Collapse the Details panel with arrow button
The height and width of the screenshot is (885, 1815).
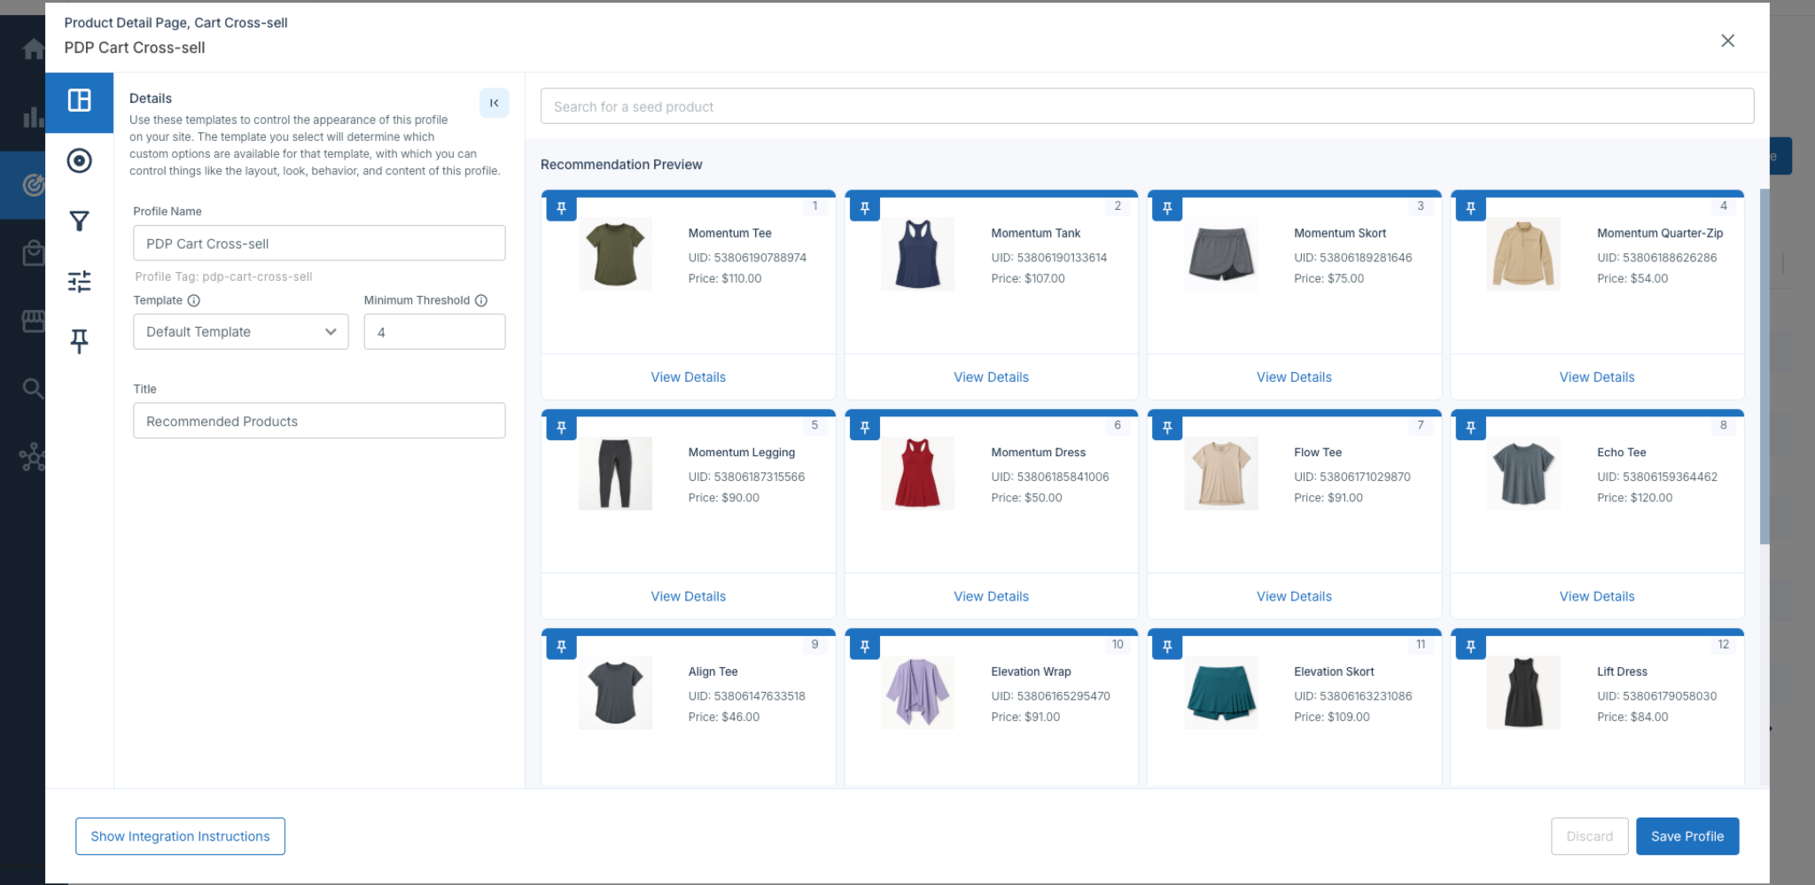[x=495, y=103]
